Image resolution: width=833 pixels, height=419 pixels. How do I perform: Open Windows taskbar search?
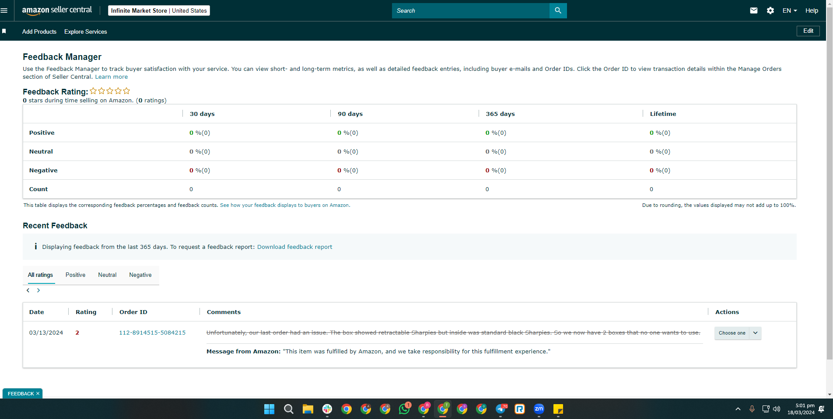click(x=288, y=409)
